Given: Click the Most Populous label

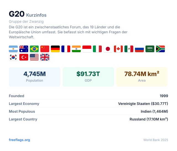Looking at the screenshot, I should click(22, 112).
